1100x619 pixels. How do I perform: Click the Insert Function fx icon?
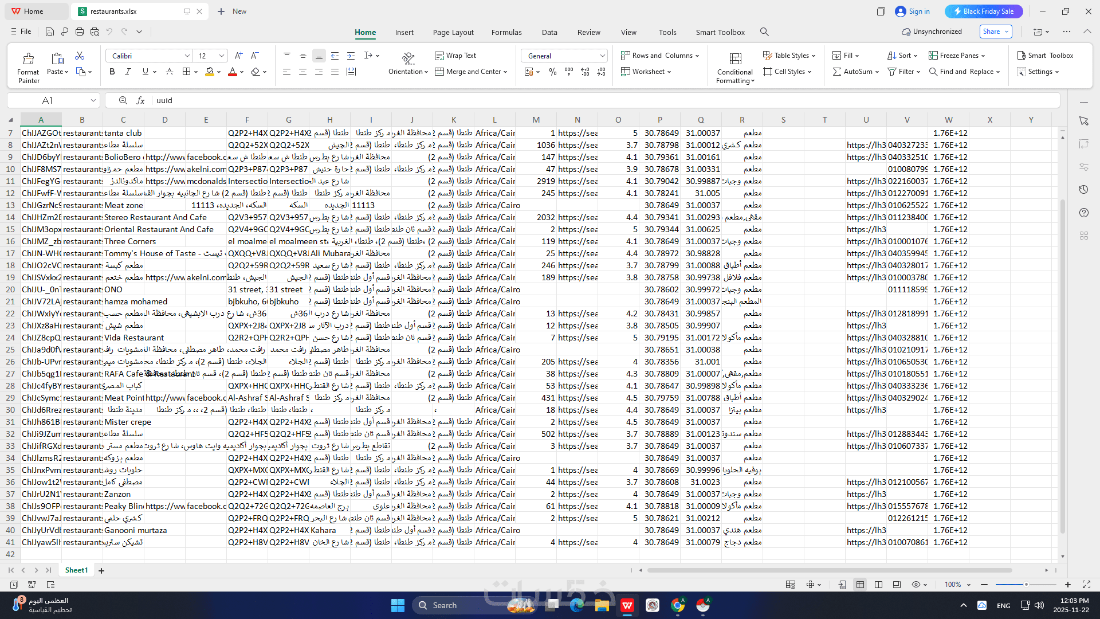[x=140, y=100]
